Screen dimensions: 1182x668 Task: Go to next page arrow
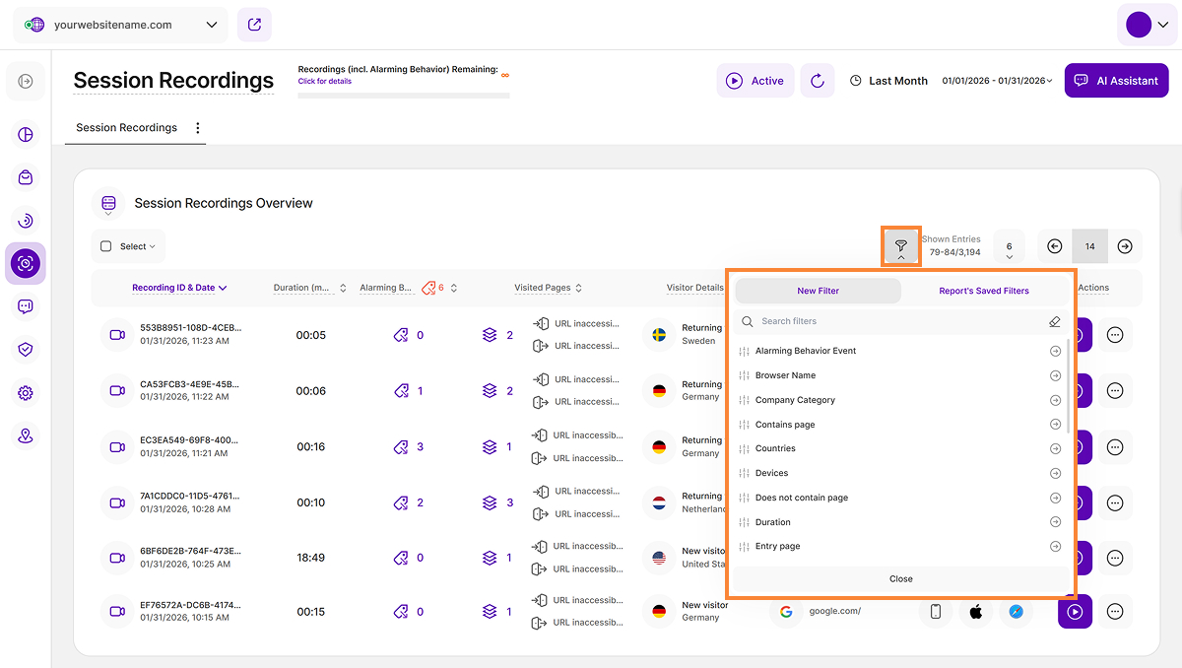tap(1125, 246)
